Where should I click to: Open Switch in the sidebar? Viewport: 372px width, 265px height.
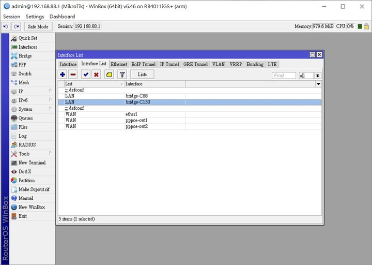pyautogui.click(x=32, y=73)
